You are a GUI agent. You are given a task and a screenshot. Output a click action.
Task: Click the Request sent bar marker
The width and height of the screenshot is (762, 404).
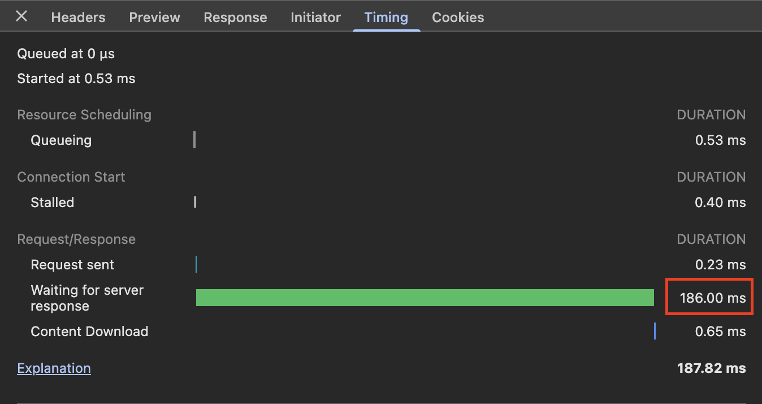point(196,264)
